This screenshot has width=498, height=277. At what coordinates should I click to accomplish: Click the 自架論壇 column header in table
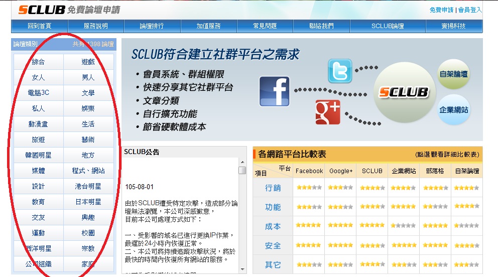point(467,171)
